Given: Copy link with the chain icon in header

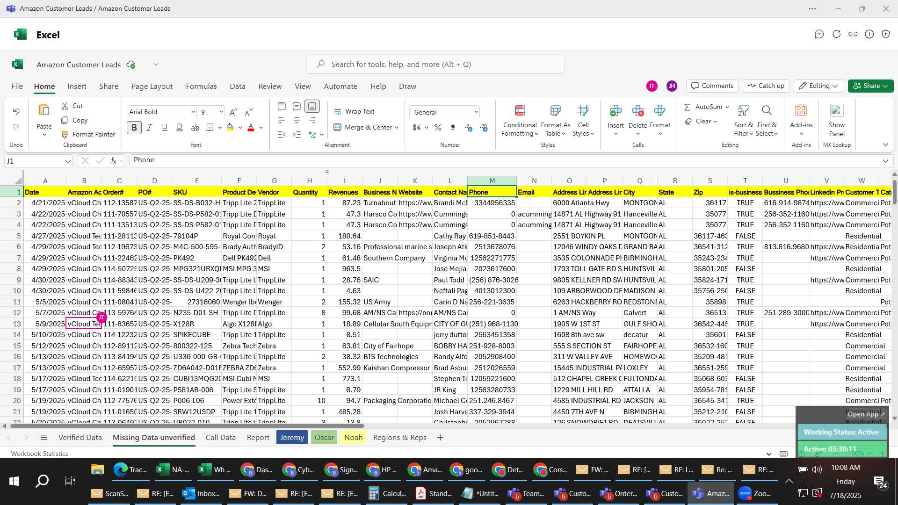Looking at the screenshot, I should coord(853,34).
